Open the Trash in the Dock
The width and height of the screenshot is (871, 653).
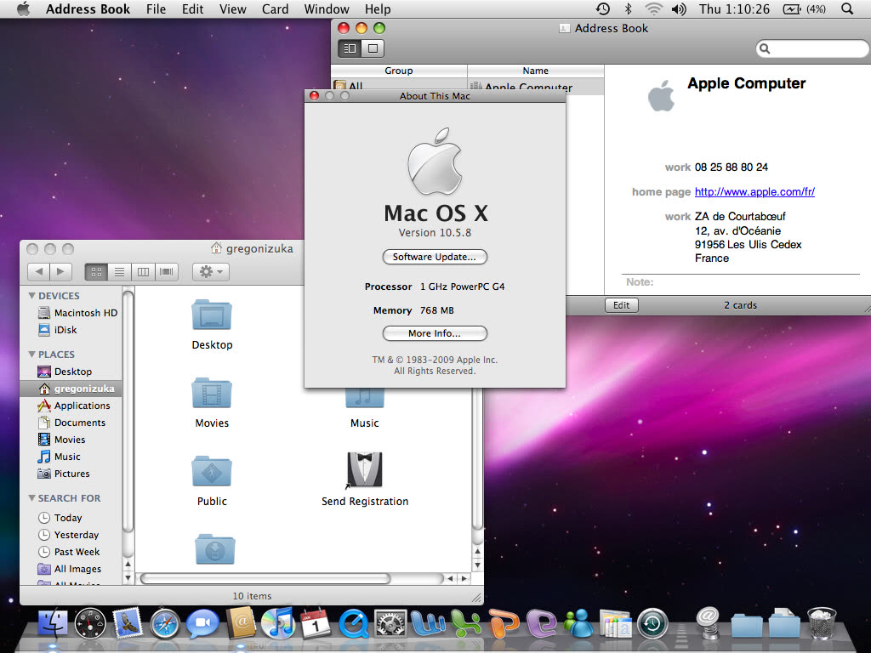tap(822, 625)
